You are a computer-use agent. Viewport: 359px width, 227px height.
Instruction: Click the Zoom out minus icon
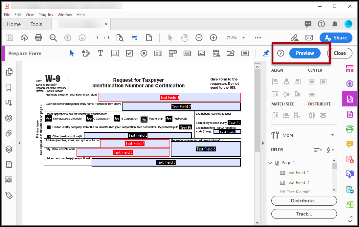click(199, 38)
